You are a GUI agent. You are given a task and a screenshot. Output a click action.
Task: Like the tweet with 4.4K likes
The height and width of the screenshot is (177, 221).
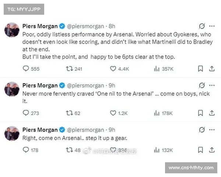coord(113,69)
